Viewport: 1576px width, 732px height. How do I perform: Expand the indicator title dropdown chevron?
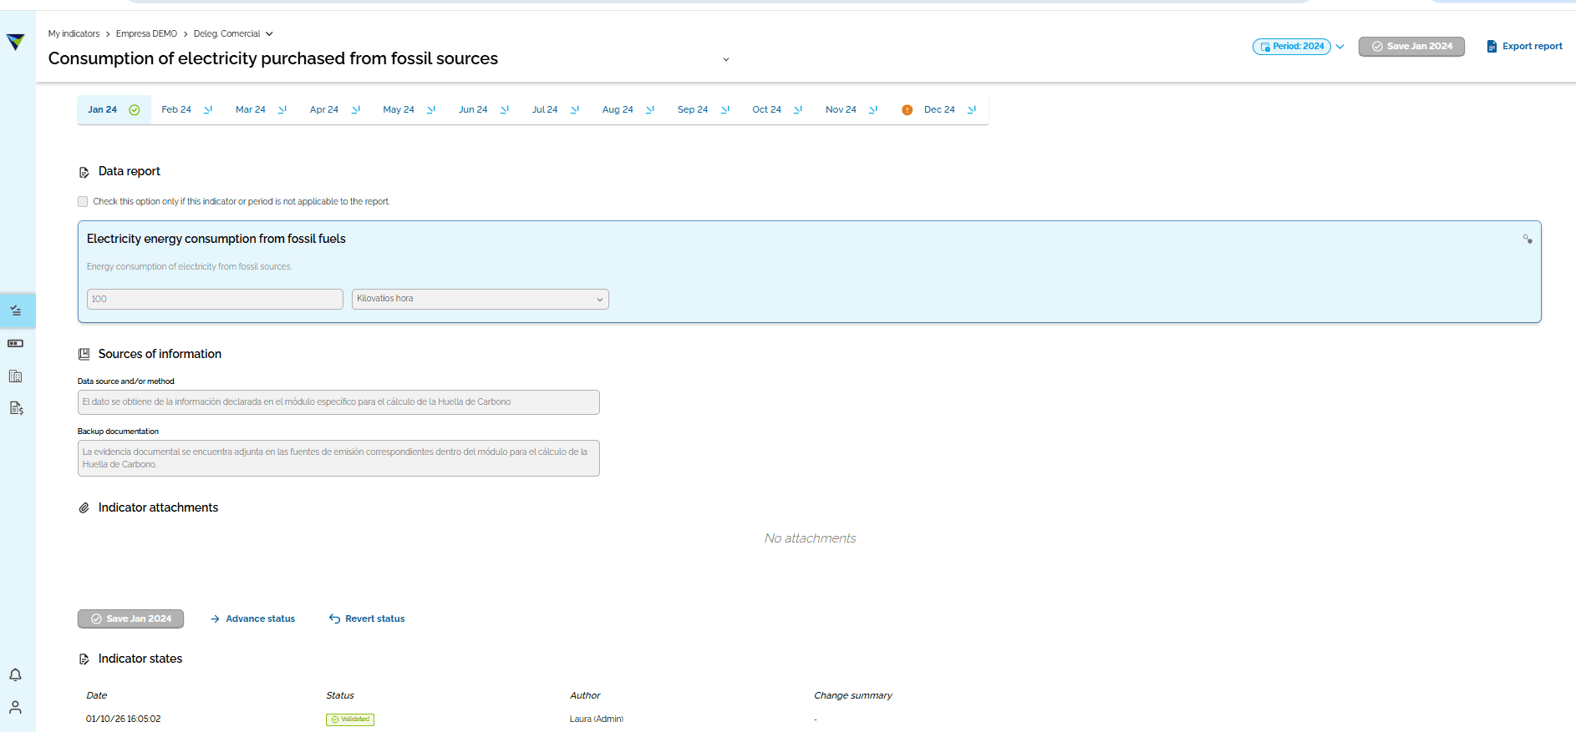click(x=726, y=59)
